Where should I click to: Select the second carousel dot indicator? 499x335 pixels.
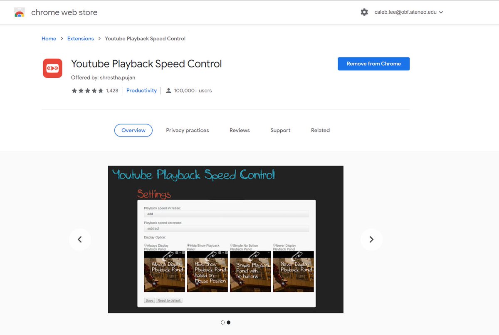(x=228, y=323)
